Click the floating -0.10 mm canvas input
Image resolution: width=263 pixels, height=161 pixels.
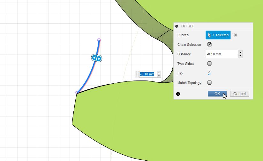coord(147,74)
